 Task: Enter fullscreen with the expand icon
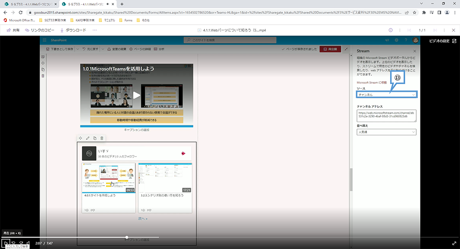[x=454, y=243]
